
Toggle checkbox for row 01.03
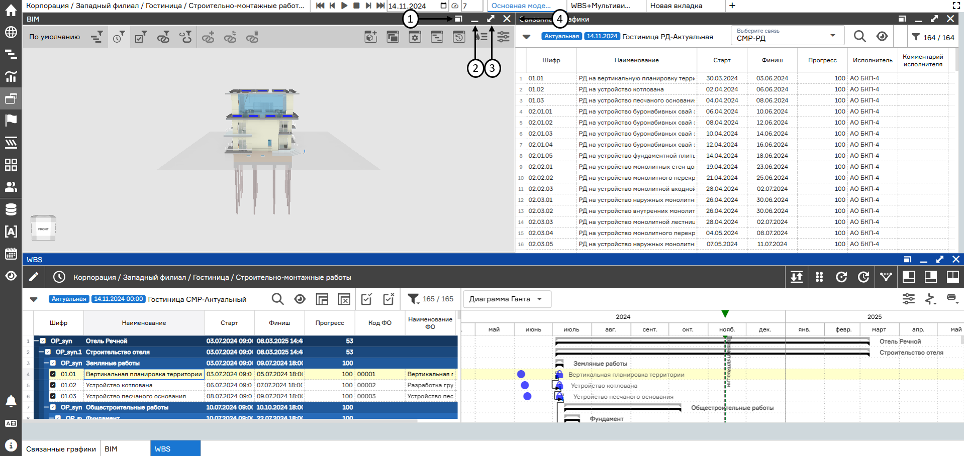[x=53, y=396]
